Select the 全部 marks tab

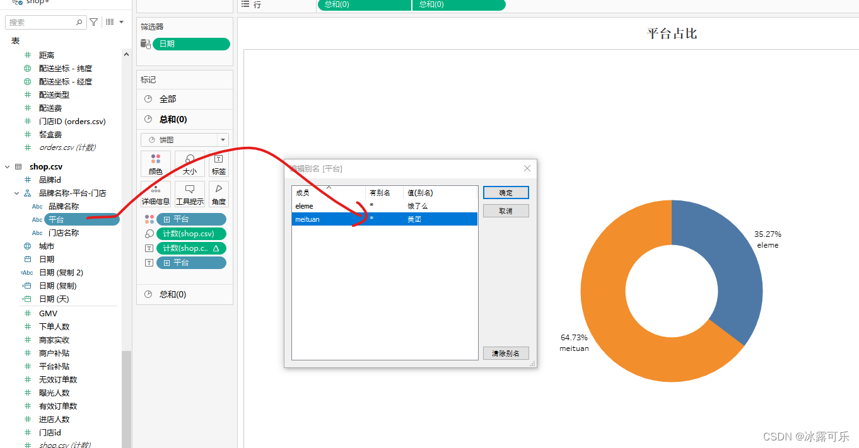coord(185,99)
